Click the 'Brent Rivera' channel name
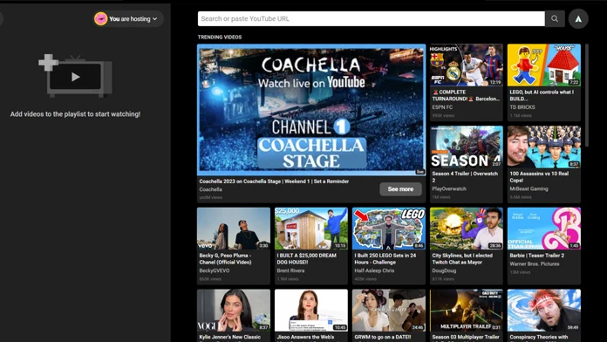607x342 pixels. [x=290, y=270]
